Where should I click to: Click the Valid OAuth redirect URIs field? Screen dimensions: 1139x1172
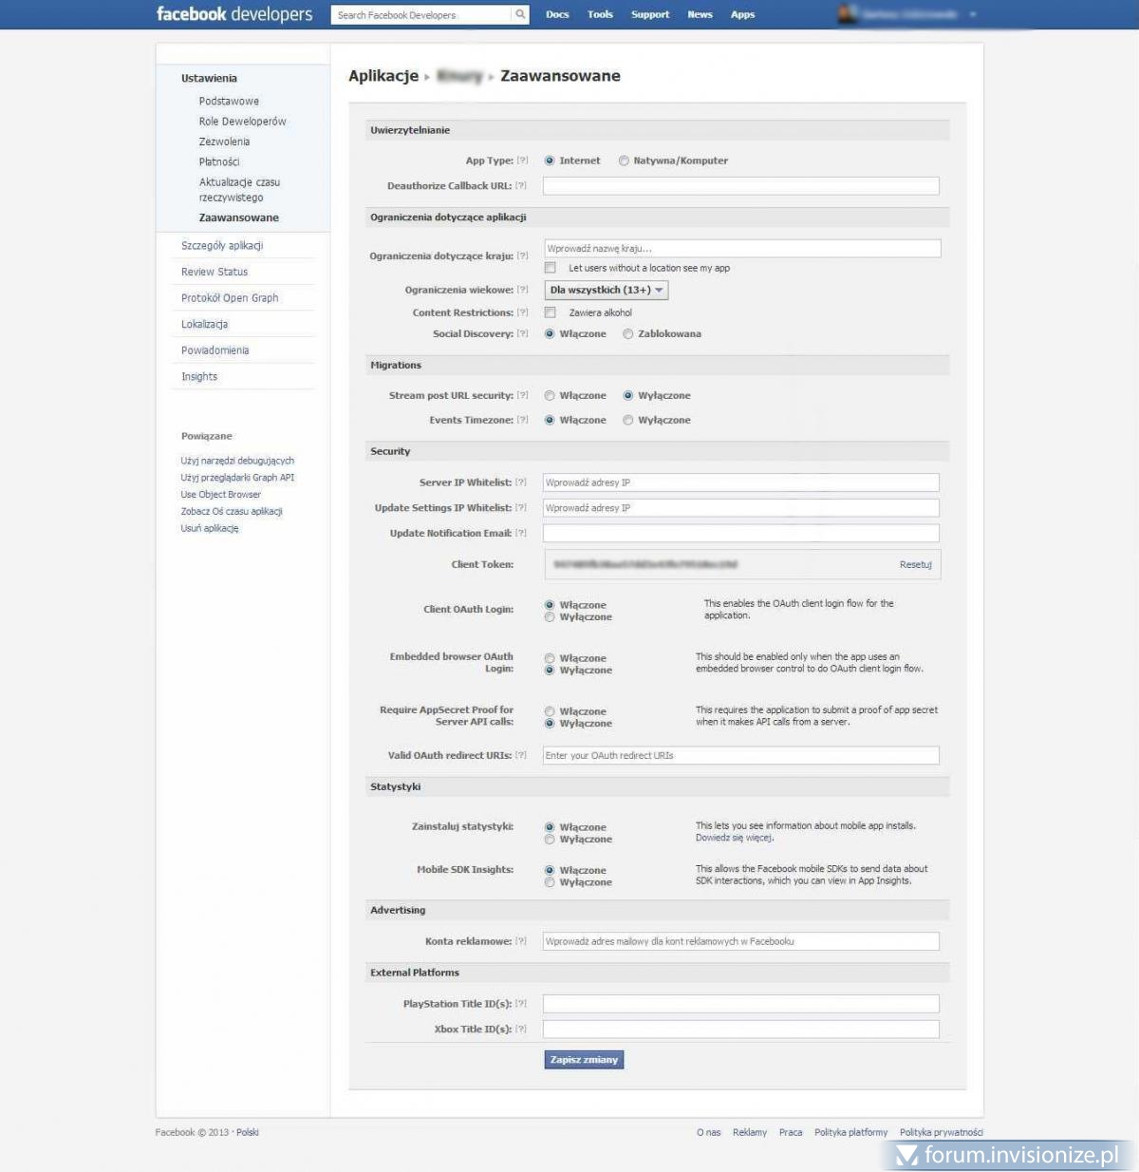pyautogui.click(x=740, y=755)
